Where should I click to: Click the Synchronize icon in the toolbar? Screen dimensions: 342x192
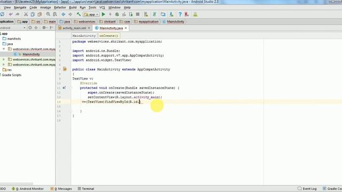[2, 14]
